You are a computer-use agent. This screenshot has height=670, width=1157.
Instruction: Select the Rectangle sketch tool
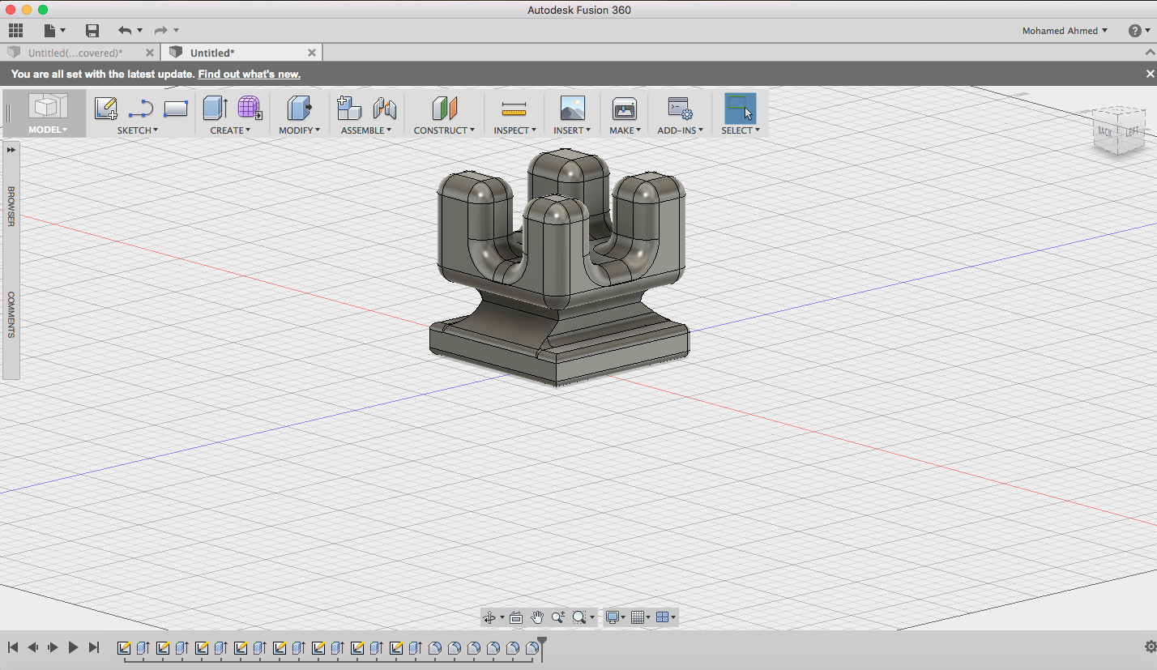pyautogui.click(x=176, y=109)
